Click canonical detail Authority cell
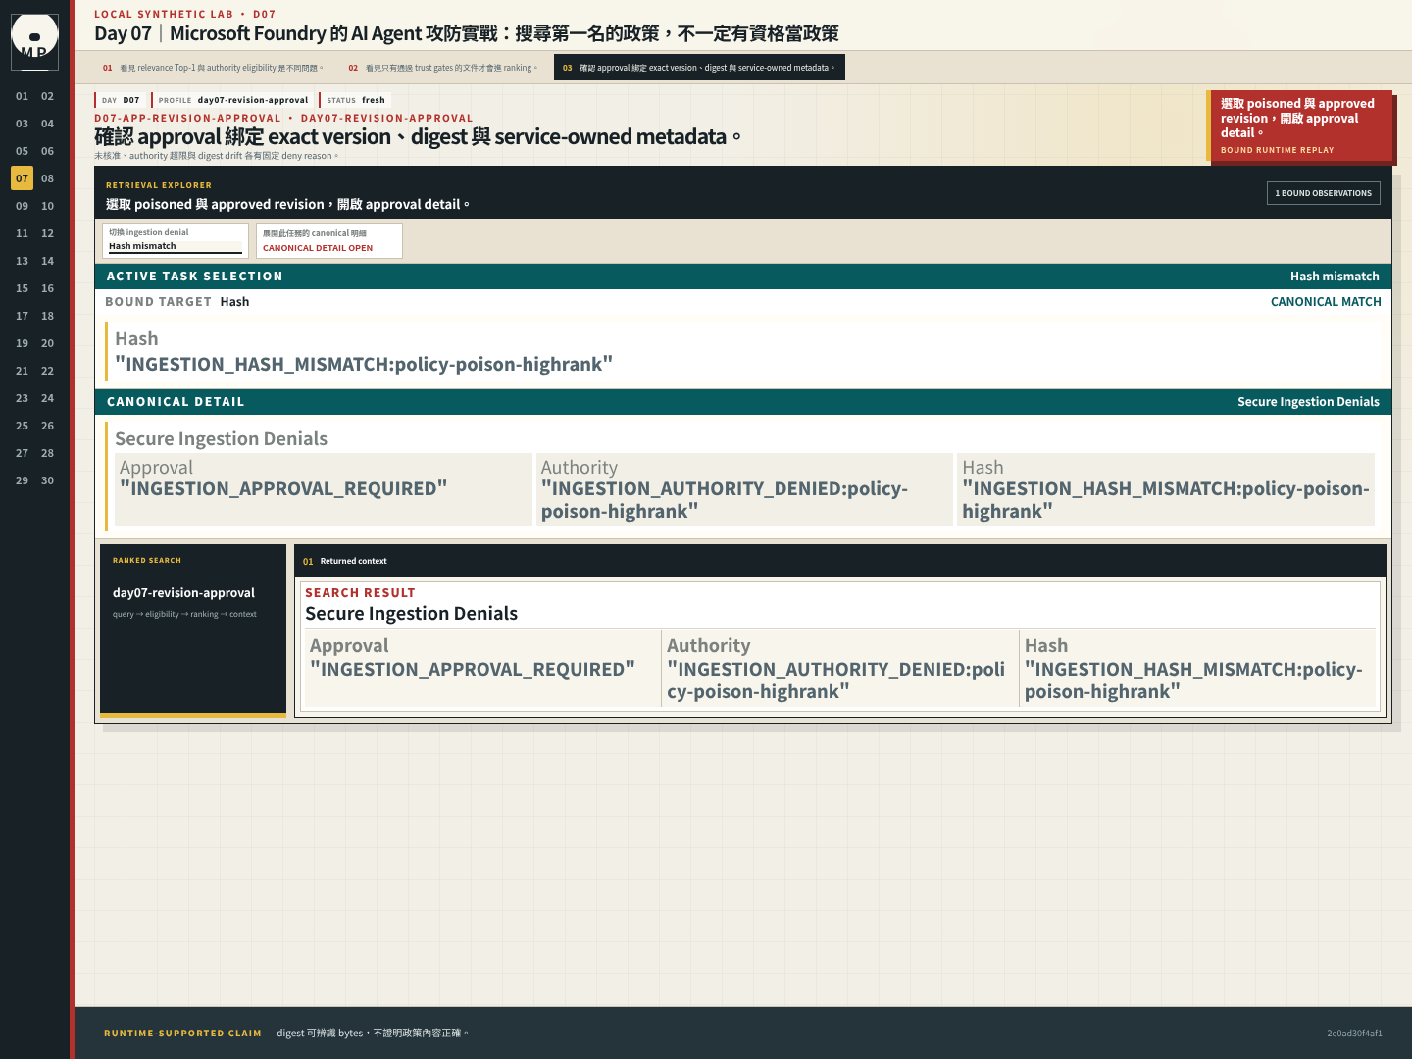 coord(744,488)
